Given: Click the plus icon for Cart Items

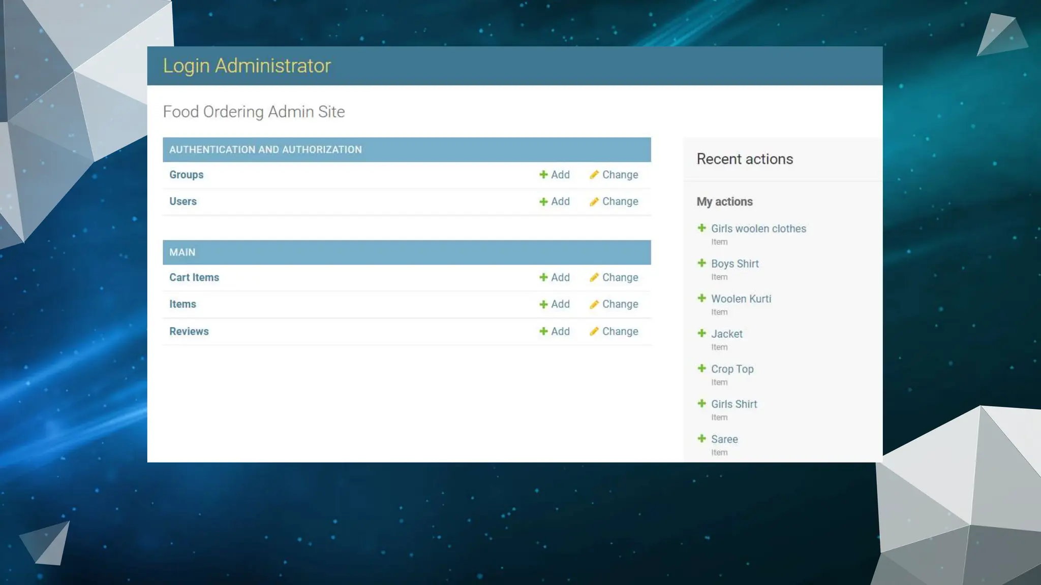Looking at the screenshot, I should [543, 277].
